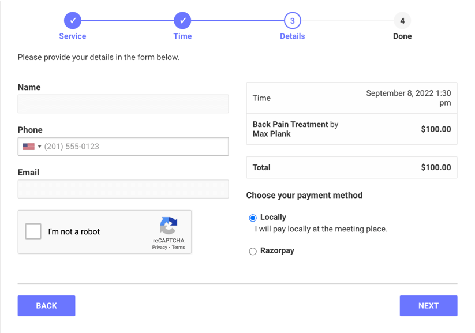Viewport: 475px width, 333px height.
Task: Select the Locally payment option
Action: [x=253, y=218]
